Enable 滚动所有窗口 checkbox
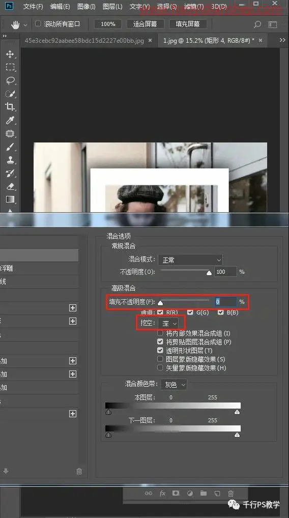The width and height of the screenshot is (289, 518). pyautogui.click(x=38, y=24)
